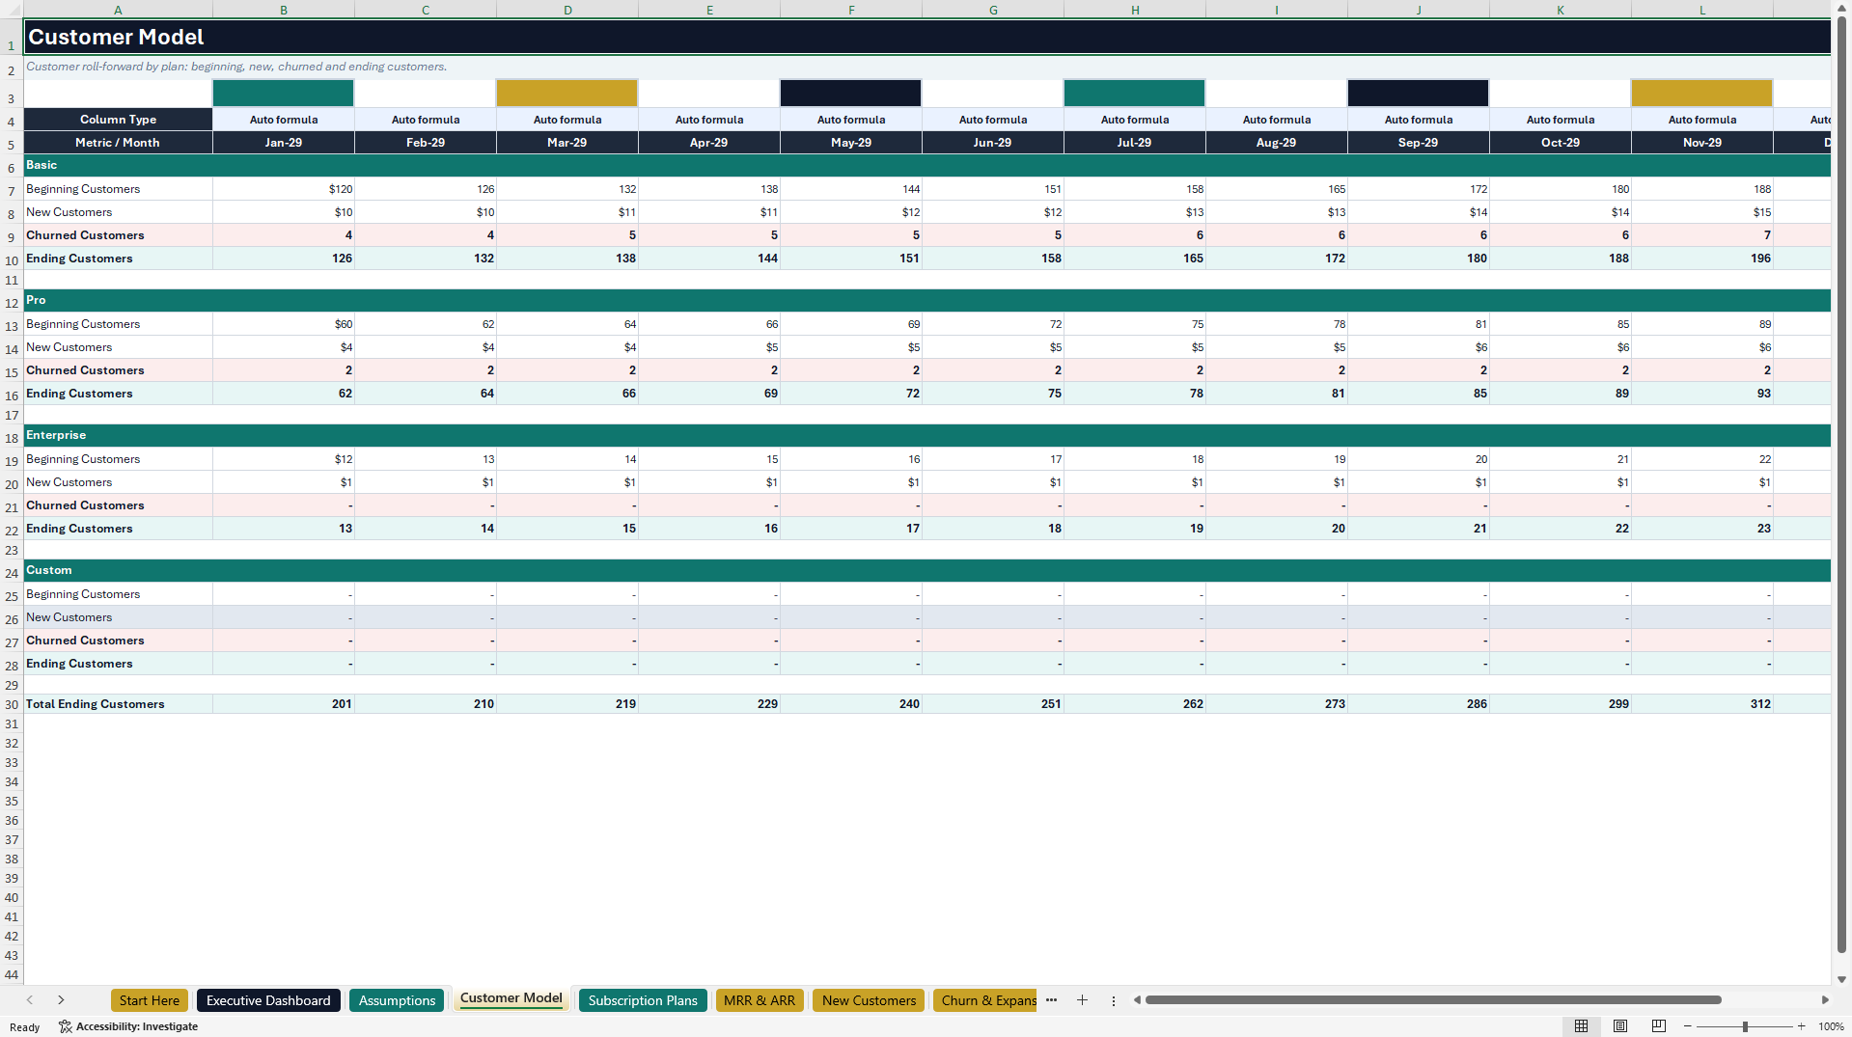Open the MRR & ARR sheet
Screen dimensions: 1852x1037
tap(760, 1000)
